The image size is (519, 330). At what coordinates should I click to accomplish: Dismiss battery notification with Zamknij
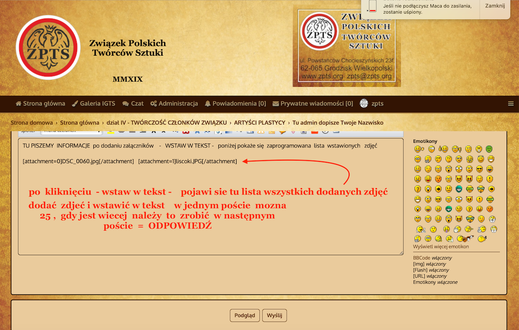[495, 6]
